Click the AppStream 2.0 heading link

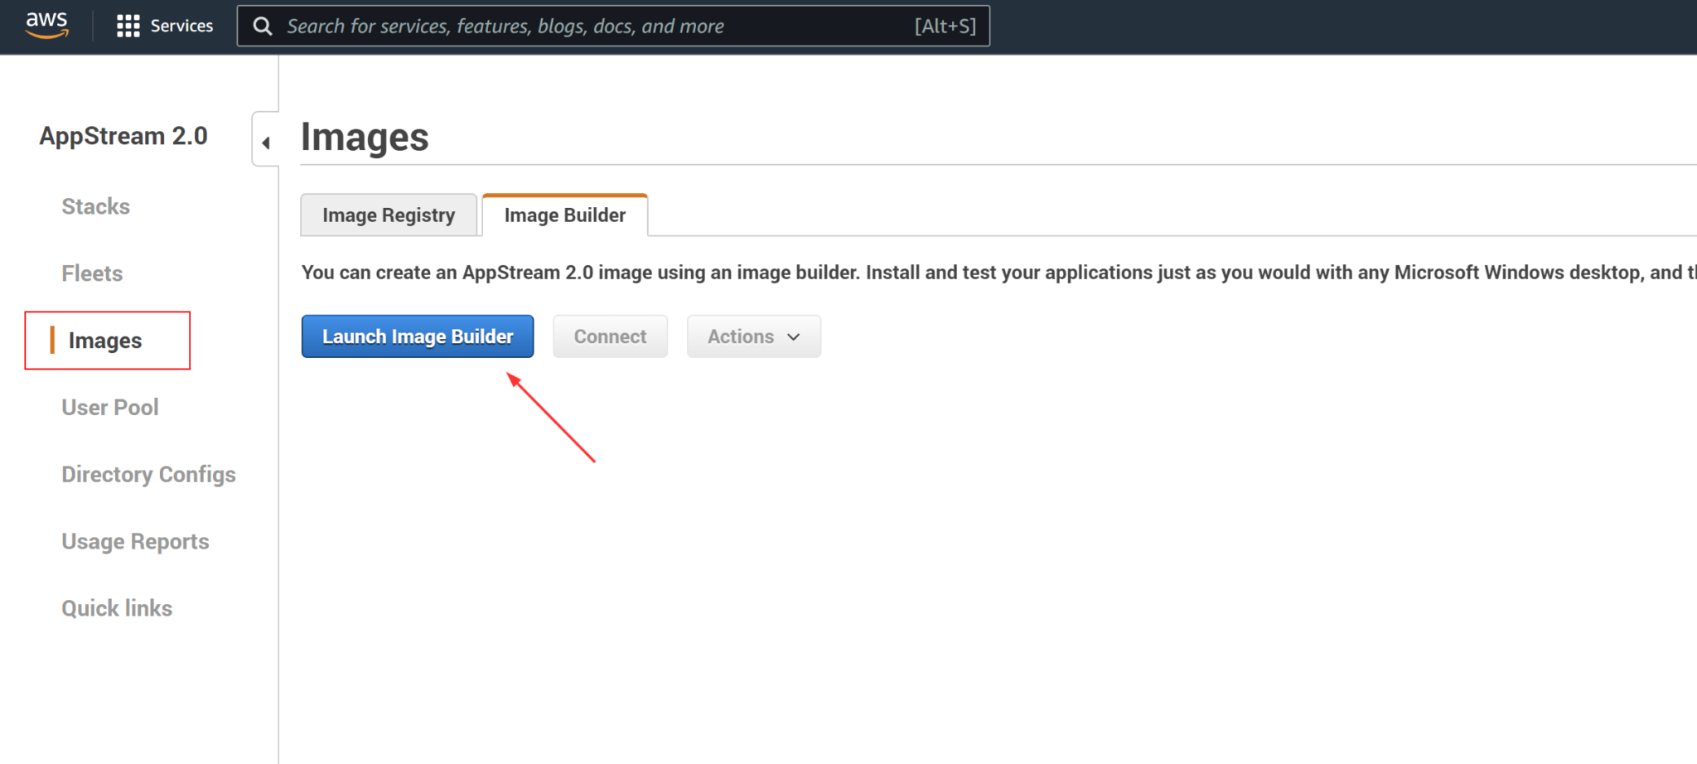pos(123,136)
